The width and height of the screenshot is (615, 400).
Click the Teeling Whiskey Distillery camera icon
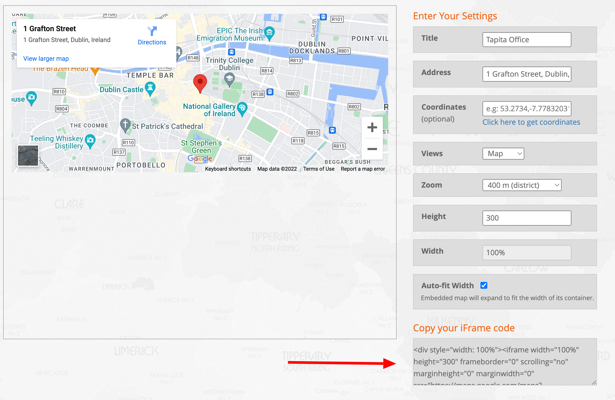(x=90, y=141)
